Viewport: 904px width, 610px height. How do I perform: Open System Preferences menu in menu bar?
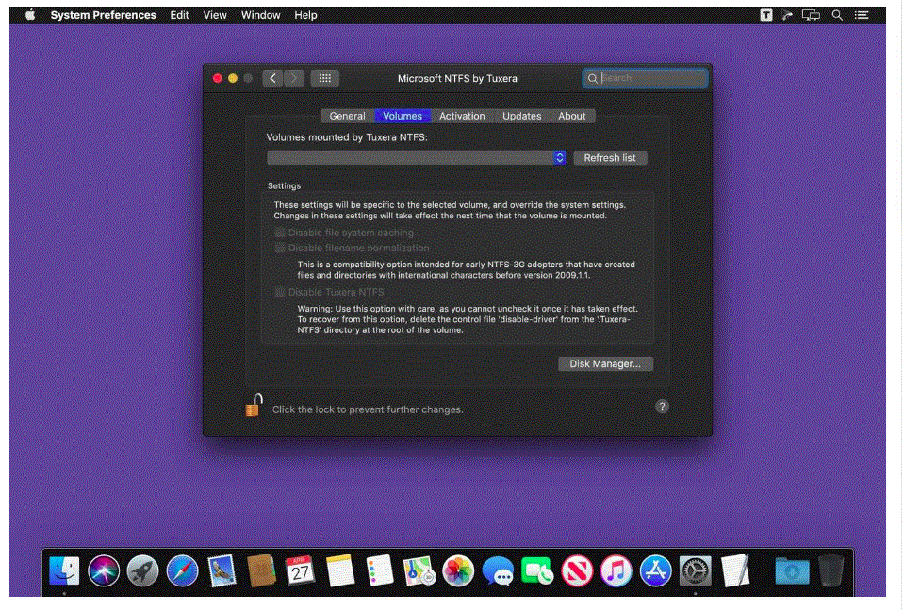(x=103, y=15)
